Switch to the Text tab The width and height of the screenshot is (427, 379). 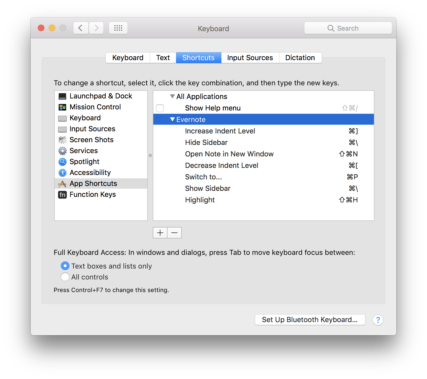tap(163, 58)
